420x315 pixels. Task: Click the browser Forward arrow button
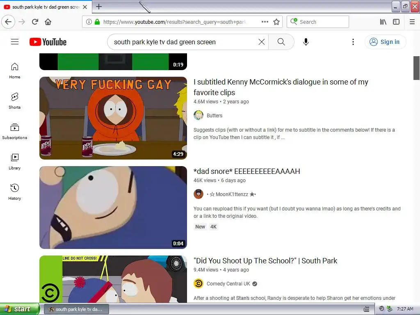22,22
